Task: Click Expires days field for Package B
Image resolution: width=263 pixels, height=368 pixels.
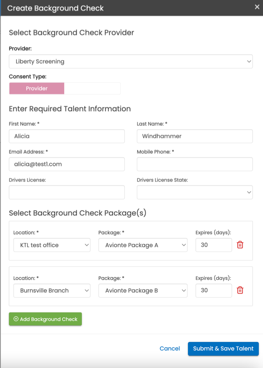Action: (214, 290)
